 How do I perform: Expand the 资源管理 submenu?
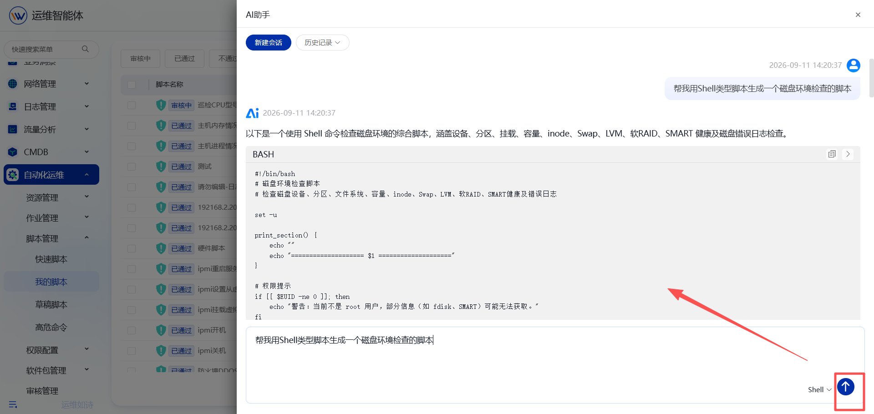[x=86, y=197]
